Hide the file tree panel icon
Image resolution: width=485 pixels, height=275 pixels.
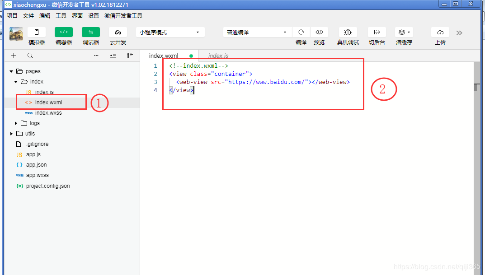click(130, 55)
